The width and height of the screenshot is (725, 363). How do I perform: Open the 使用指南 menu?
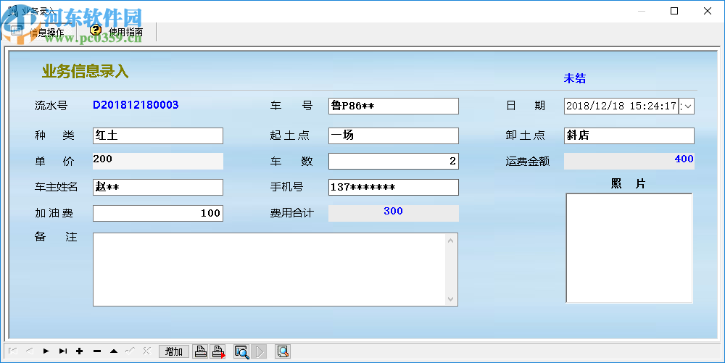pyautogui.click(x=117, y=31)
